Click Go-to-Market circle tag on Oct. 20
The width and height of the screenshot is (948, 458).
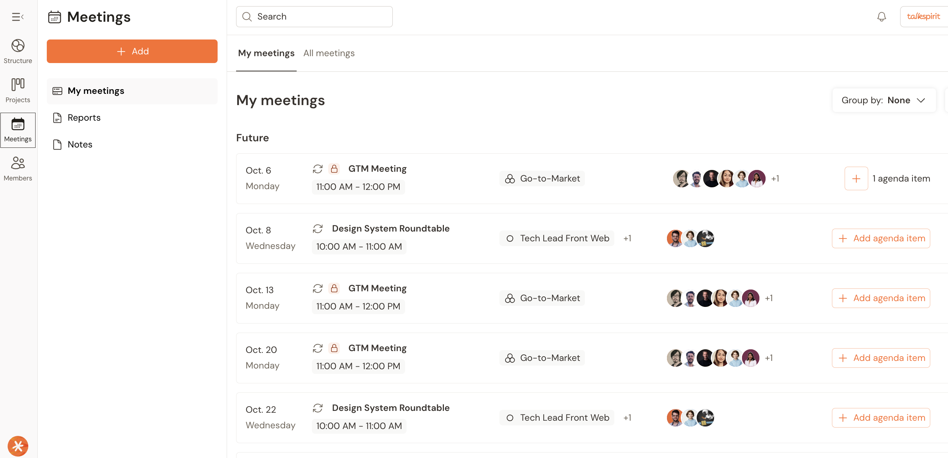pos(542,358)
